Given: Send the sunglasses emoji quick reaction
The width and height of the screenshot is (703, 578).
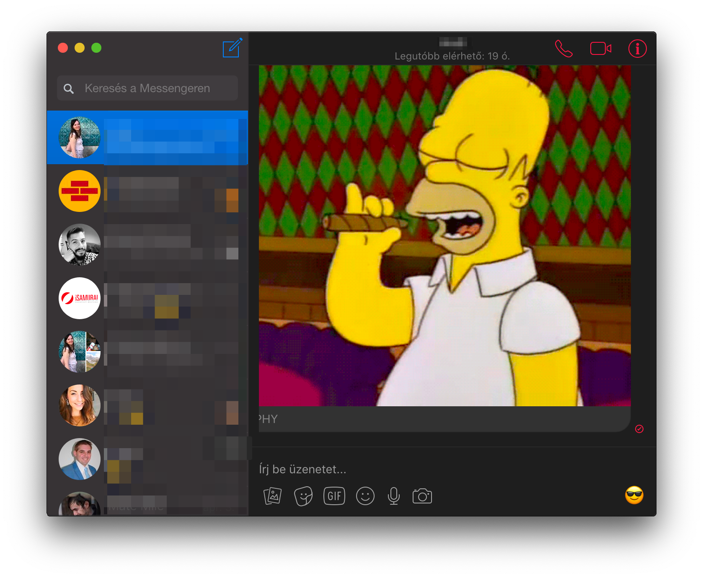Looking at the screenshot, I should (x=634, y=495).
